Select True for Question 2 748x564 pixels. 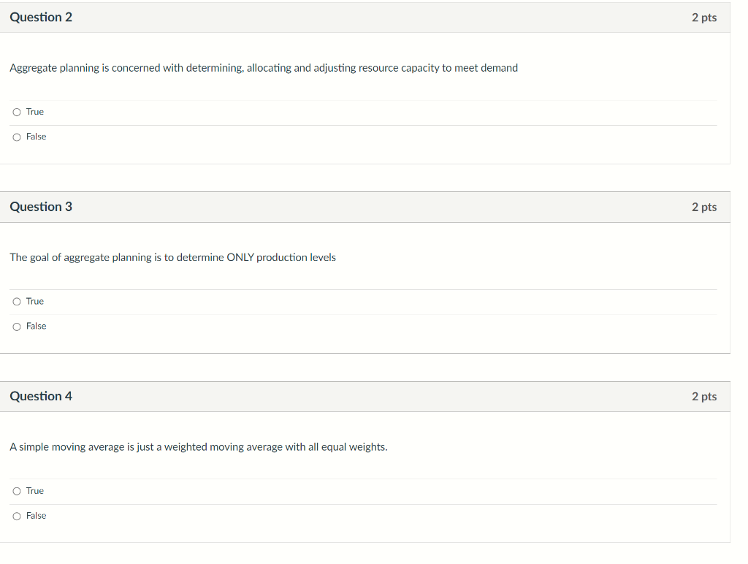[x=16, y=112]
